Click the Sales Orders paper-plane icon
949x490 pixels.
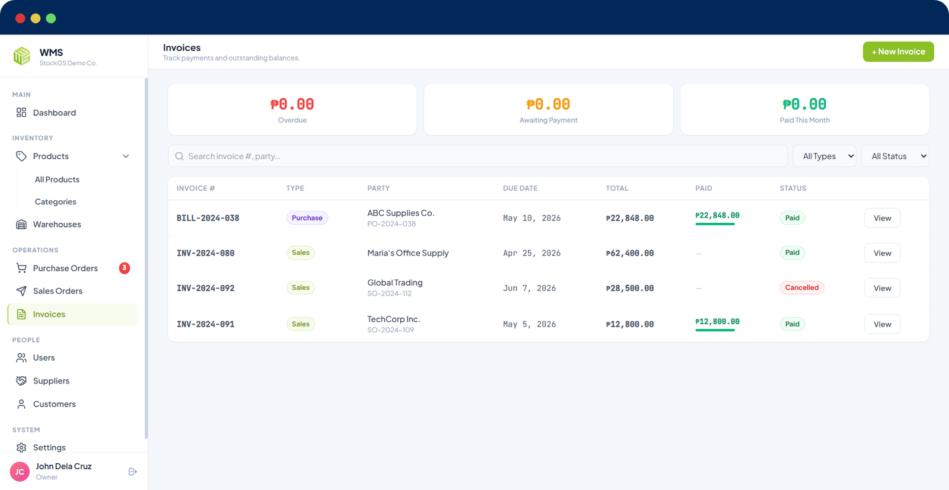(21, 291)
